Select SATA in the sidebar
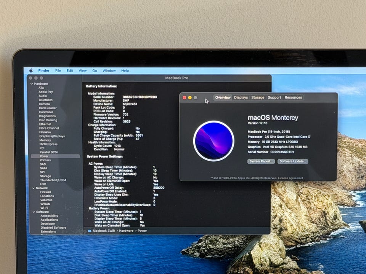Viewport: 366px width, 274px height. (43, 168)
